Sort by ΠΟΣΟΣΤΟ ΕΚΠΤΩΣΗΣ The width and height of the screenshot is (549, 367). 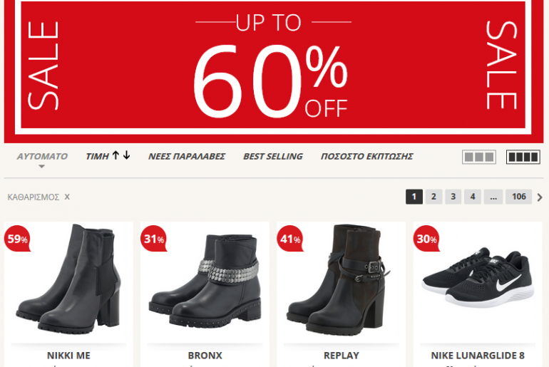pyautogui.click(x=367, y=156)
